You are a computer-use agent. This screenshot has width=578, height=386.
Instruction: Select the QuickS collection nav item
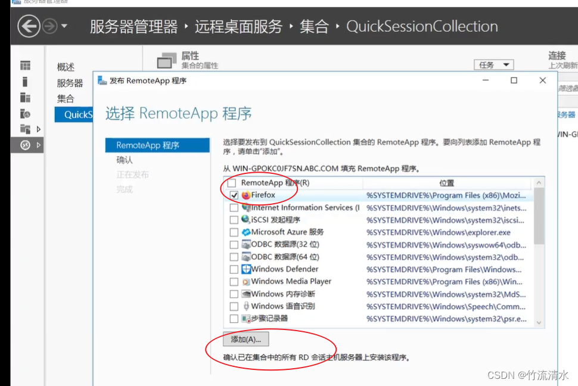point(74,114)
